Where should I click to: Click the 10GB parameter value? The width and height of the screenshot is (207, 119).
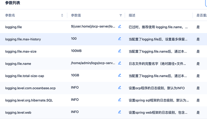75,75
